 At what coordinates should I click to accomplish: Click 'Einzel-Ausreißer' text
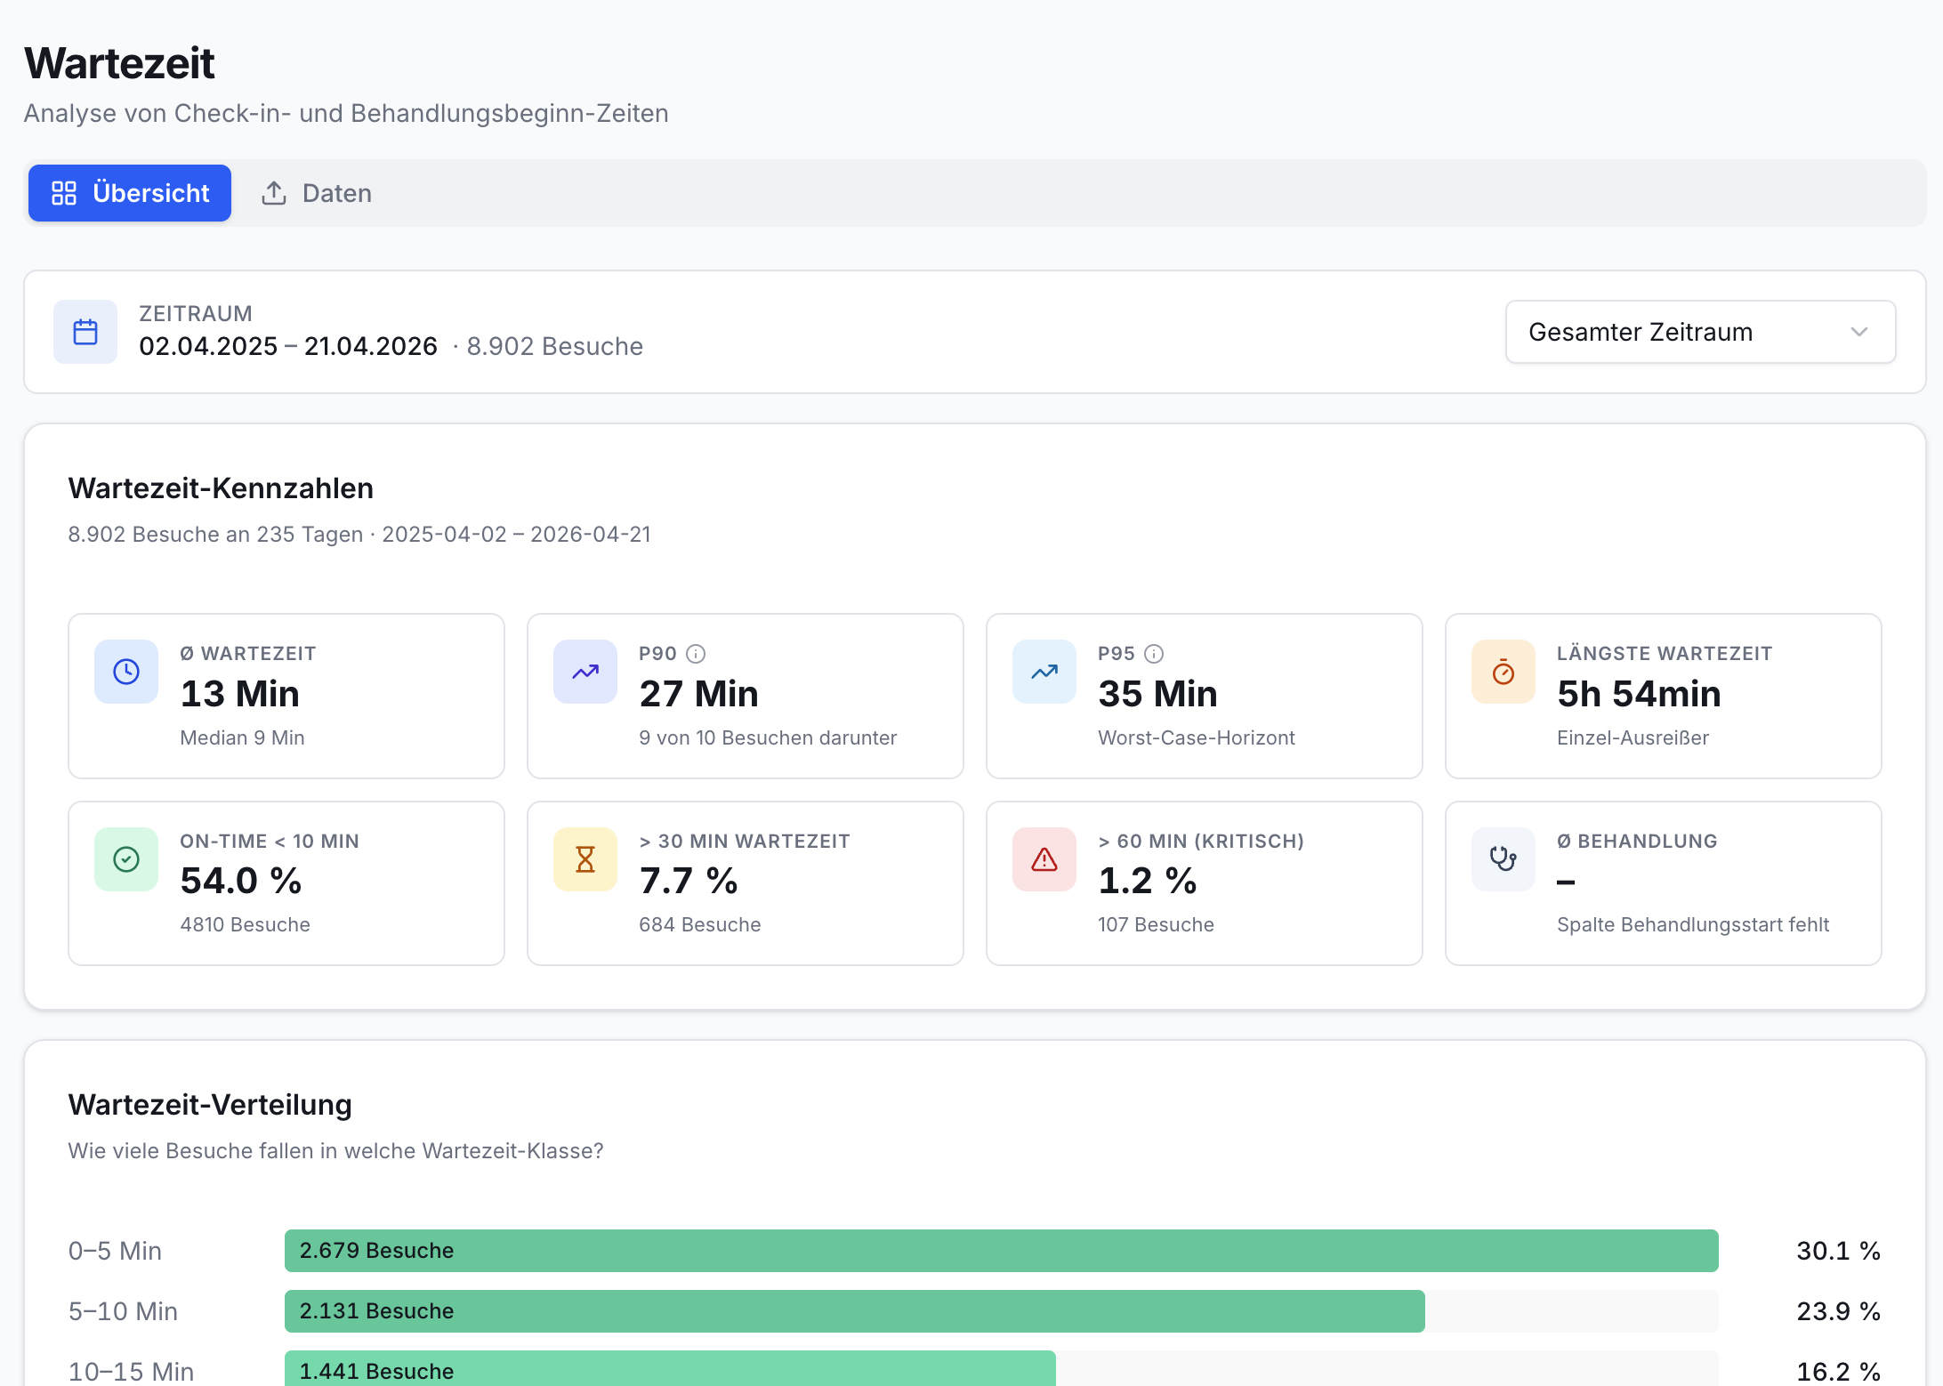point(1633,738)
